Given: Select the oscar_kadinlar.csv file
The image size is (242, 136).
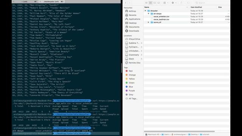Looking at the screenshot, I should [x=187, y=19].
